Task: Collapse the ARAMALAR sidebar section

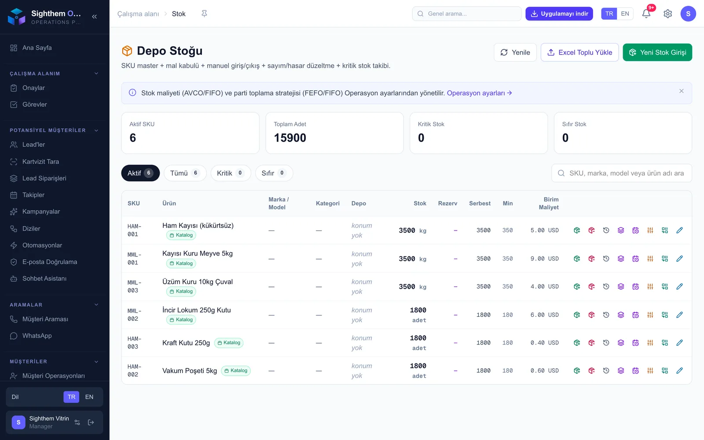Action: coord(96,304)
